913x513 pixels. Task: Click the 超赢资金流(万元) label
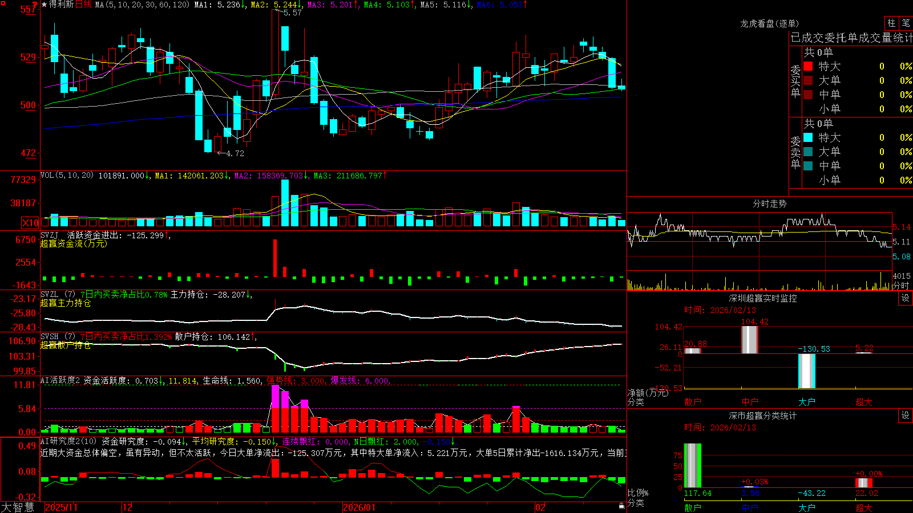[x=74, y=243]
